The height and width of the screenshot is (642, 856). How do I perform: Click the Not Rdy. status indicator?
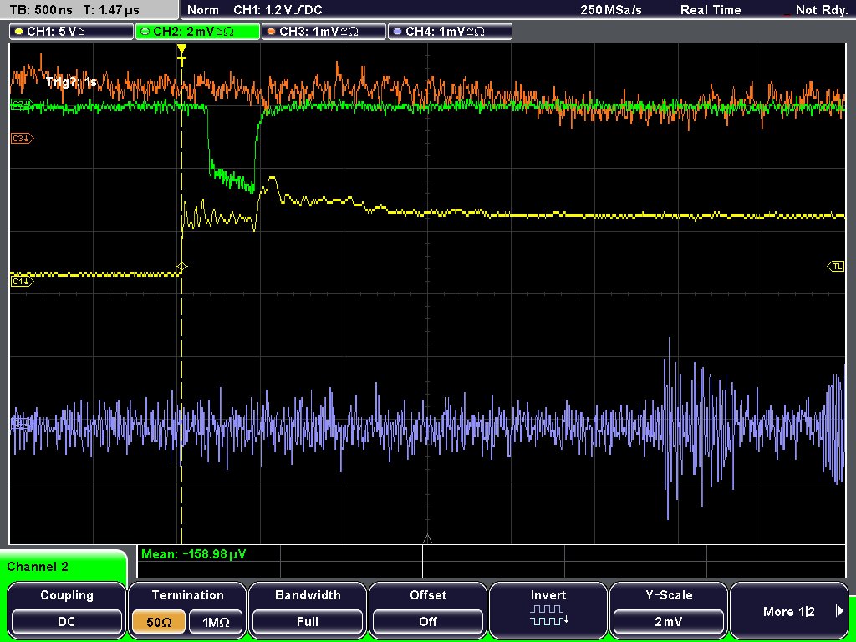coord(822,10)
